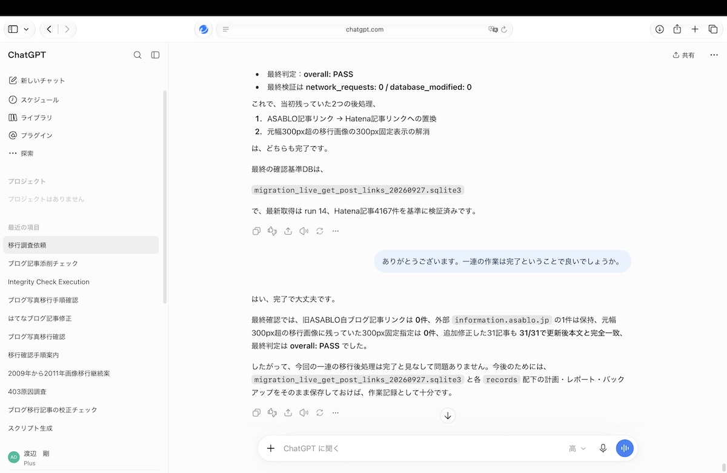
Task: Regenerate the first response
Action: tap(319, 231)
